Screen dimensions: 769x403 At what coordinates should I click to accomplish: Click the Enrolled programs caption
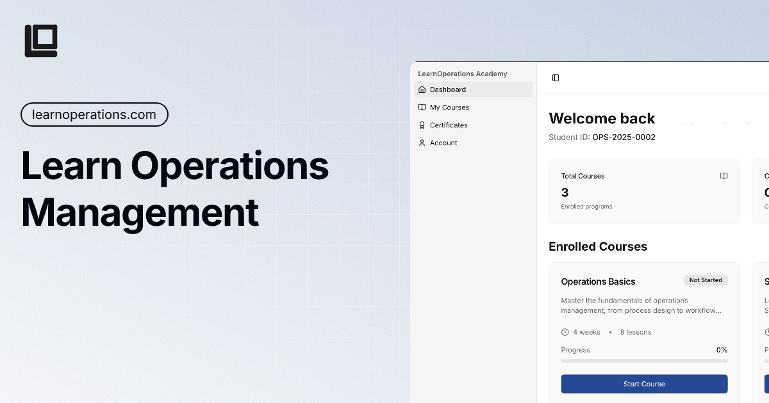click(x=586, y=207)
